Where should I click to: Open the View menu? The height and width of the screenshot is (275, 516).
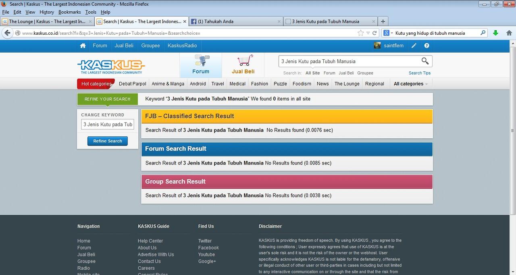click(30, 12)
